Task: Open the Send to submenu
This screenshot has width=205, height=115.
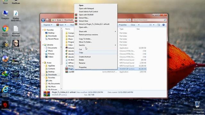Action: click(x=96, y=45)
